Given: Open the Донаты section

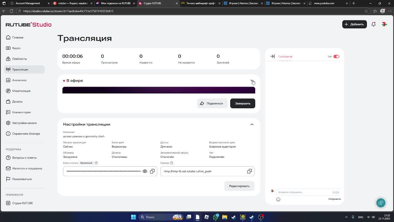Looking at the screenshot, I should 25,101.
